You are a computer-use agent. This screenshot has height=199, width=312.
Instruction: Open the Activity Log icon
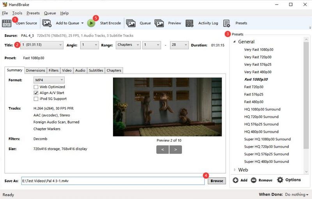(x=190, y=23)
